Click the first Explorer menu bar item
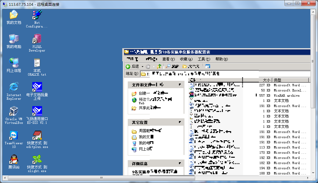The width and height of the screenshot is (318, 183). [133, 59]
